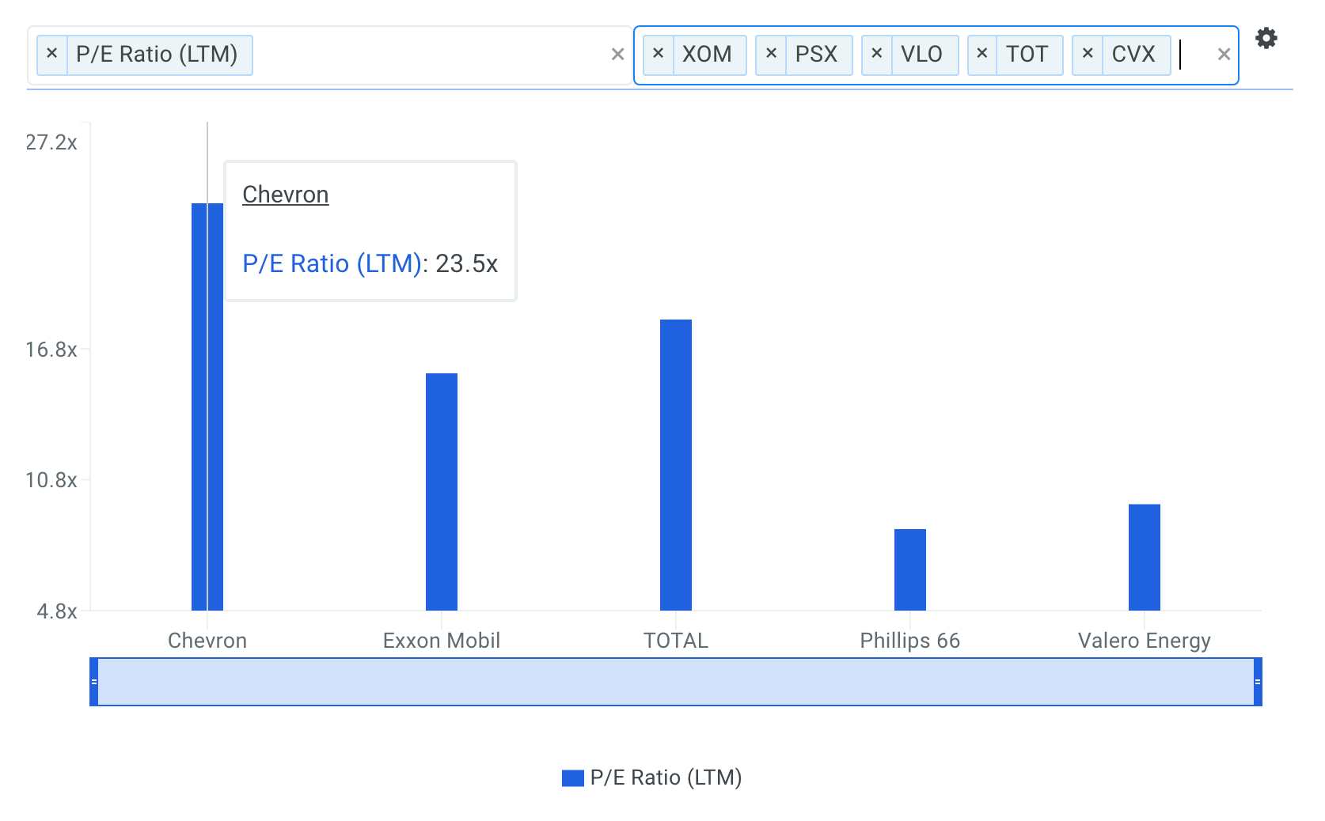The image size is (1325, 821).
Task: Select the Exxon Mobil bar
Action: [442, 492]
